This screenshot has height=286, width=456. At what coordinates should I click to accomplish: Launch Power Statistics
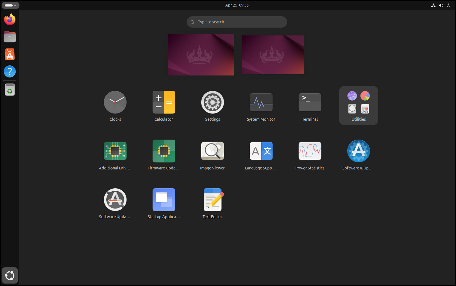click(x=310, y=151)
